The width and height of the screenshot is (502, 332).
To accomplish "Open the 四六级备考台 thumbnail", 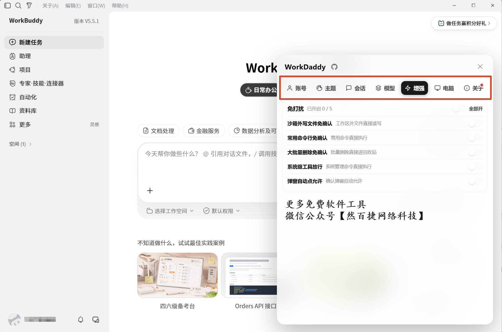I will [177, 275].
